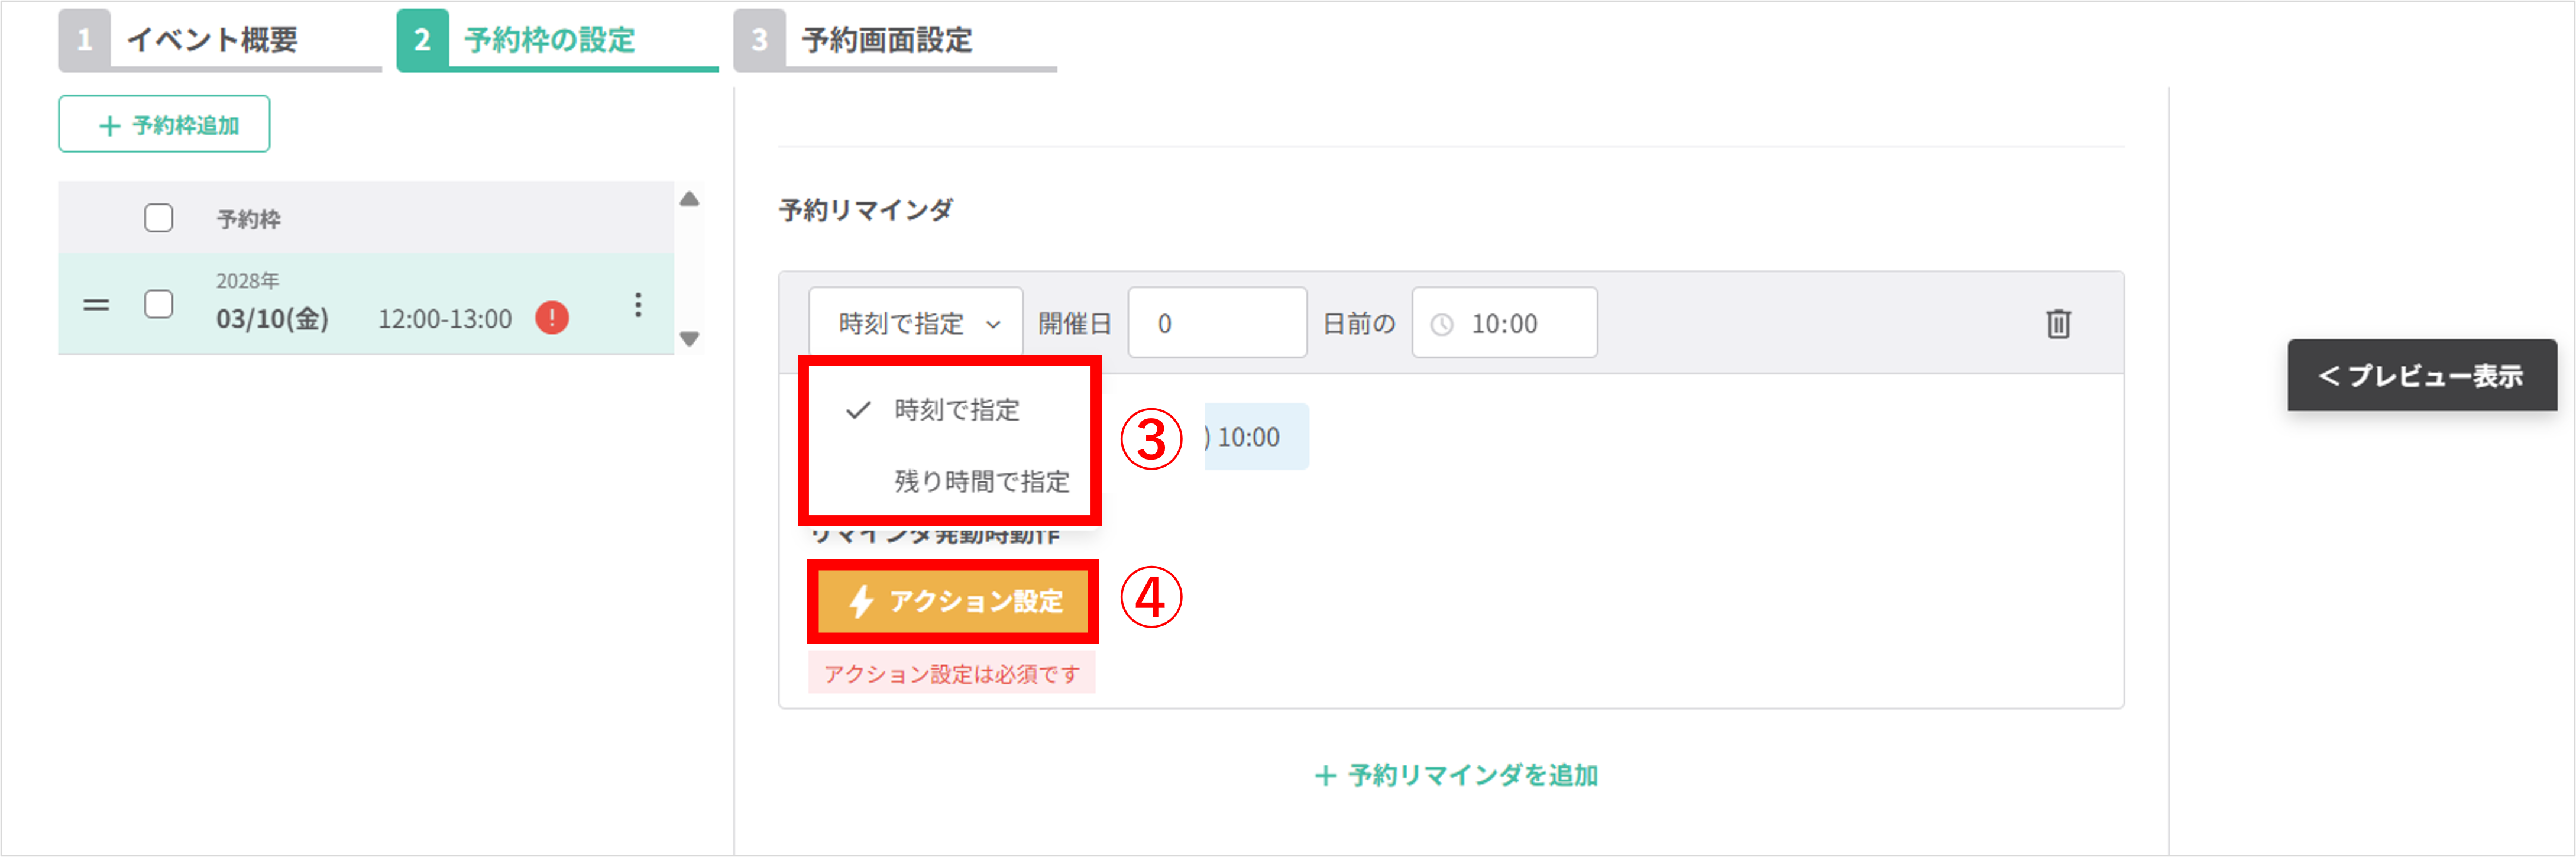Click the clock icon in the time field
The height and width of the screenshot is (857, 2576).
(x=1442, y=324)
